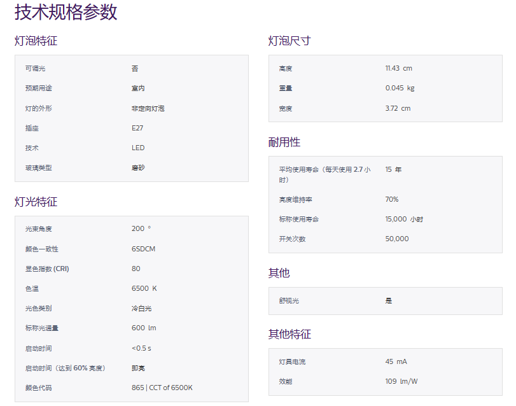This screenshot has height=406, width=516.
Task: Select the 0.045 kg value
Action: pos(400,88)
